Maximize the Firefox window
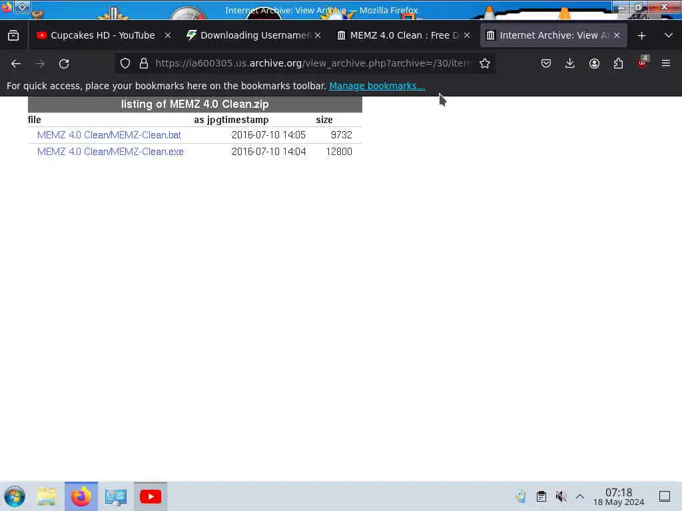The image size is (682, 511). coord(638,7)
